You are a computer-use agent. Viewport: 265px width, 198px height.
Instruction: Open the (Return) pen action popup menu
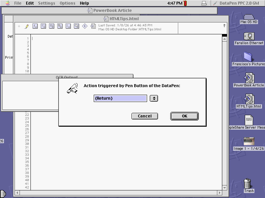pyautogui.click(x=120, y=98)
